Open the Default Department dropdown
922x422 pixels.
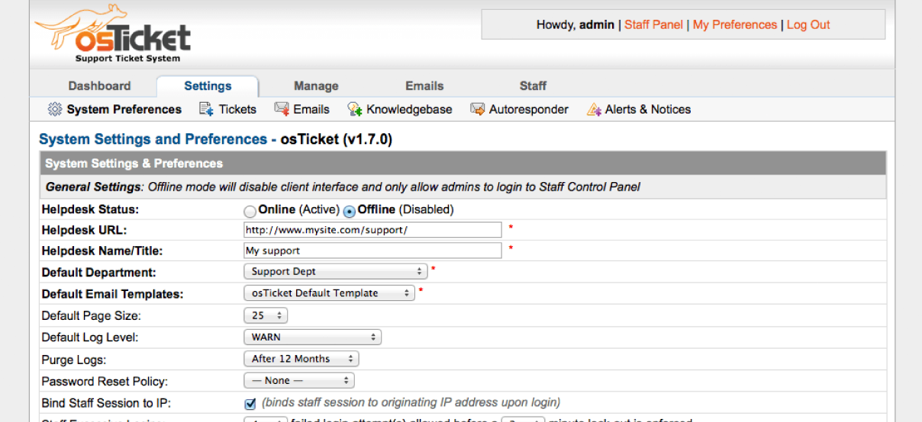(335, 271)
